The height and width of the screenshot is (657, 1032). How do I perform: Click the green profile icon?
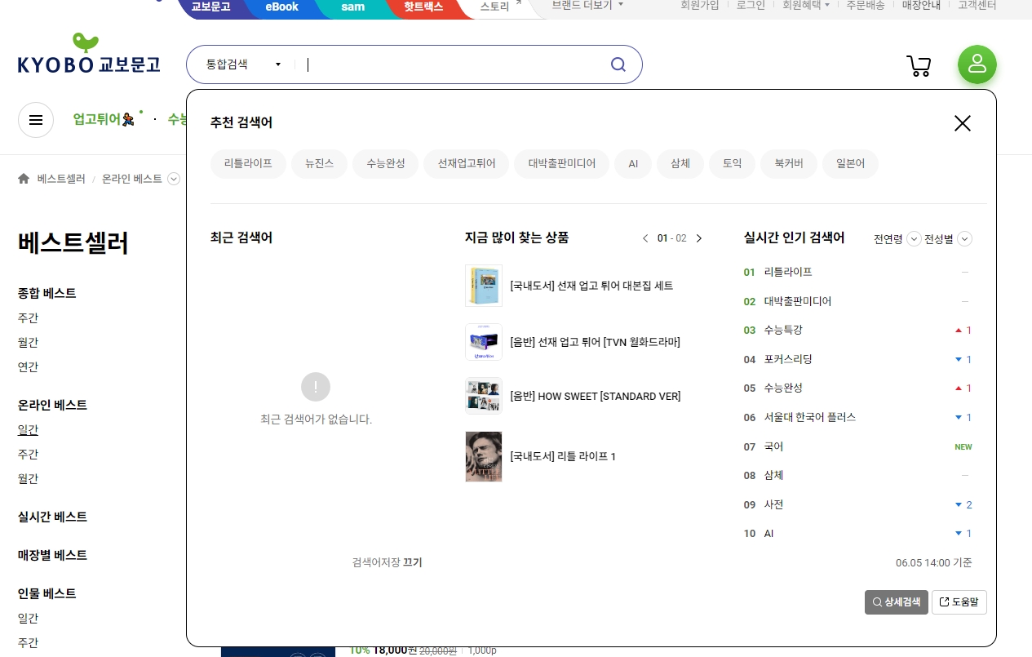click(x=977, y=64)
